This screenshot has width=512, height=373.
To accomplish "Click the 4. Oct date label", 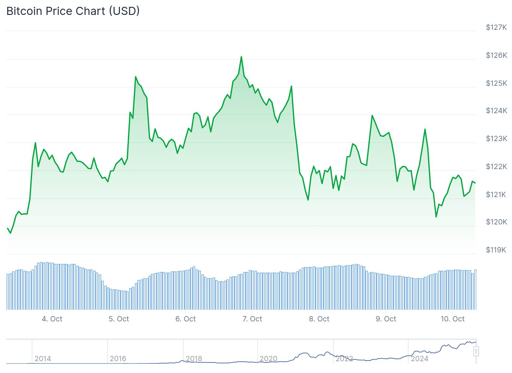I will point(52,319).
